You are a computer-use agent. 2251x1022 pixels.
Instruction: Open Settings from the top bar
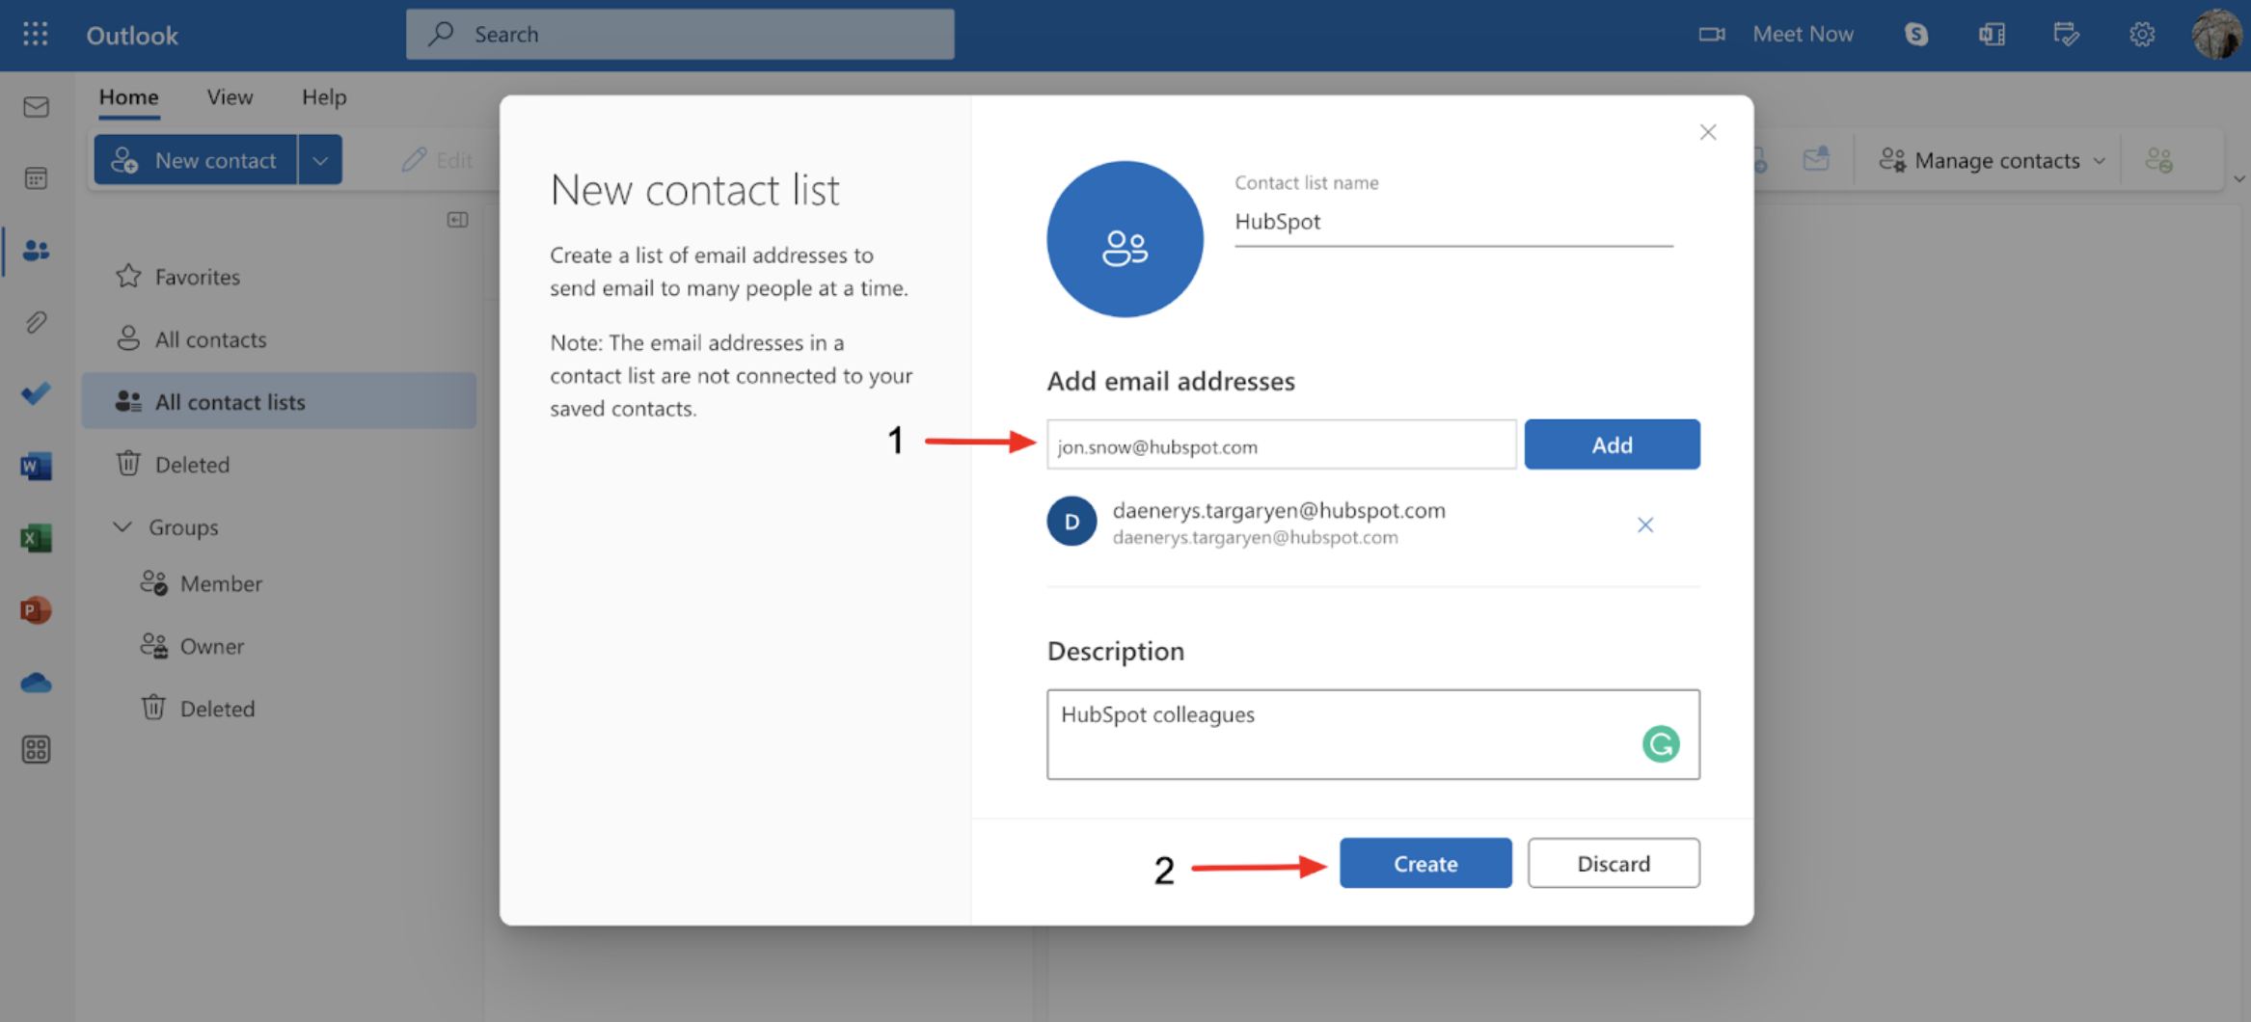coord(2141,34)
